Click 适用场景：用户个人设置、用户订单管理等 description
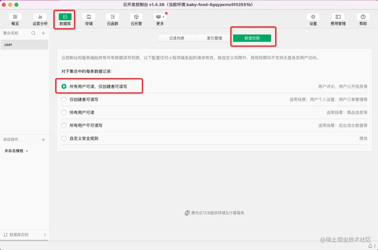This screenshot has width=378, height=250. pyautogui.click(x=328, y=99)
